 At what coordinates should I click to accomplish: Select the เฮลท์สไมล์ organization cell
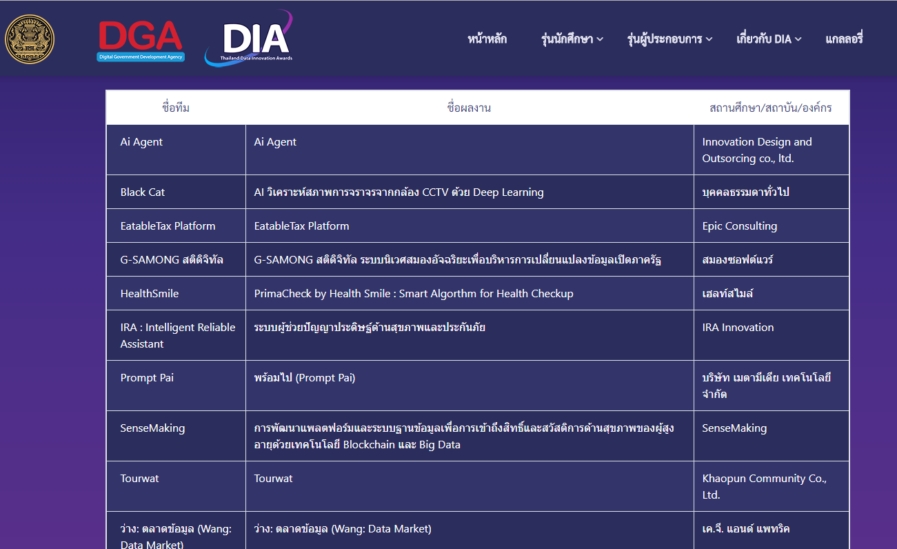click(x=771, y=293)
